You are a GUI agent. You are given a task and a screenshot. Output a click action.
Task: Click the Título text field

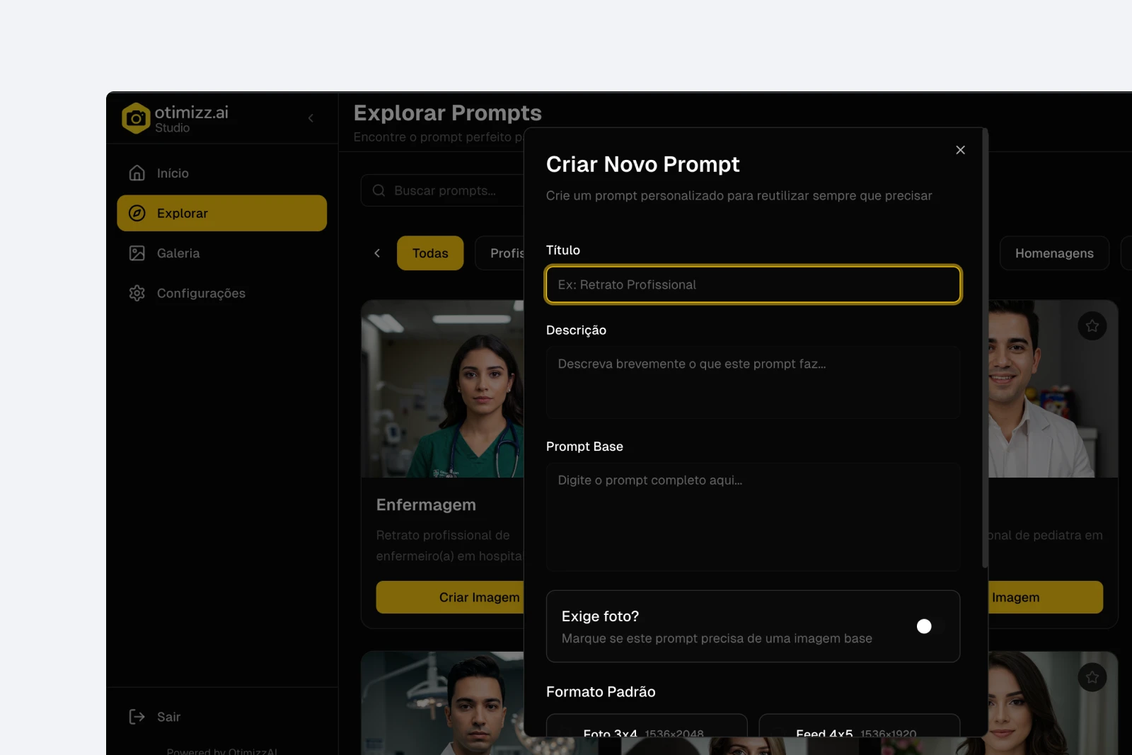coord(753,284)
